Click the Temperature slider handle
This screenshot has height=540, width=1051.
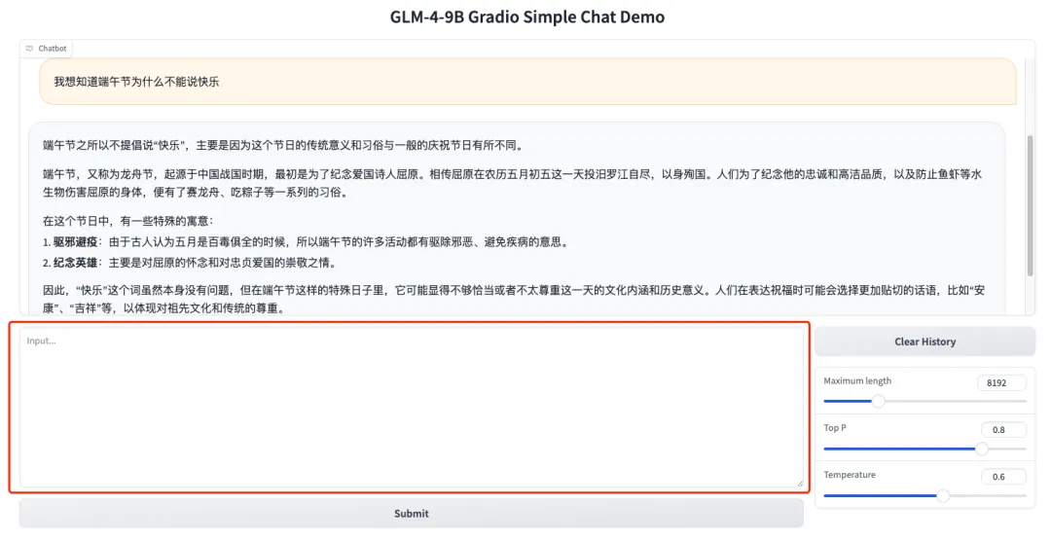tap(942, 495)
